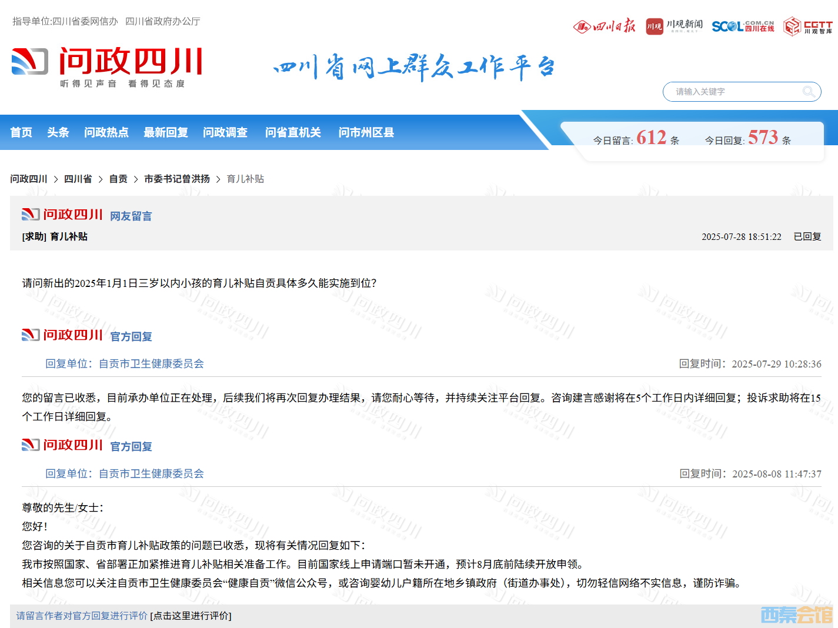The width and height of the screenshot is (838, 628).
Task: Click the 请留言作者对官方回复进行评价 text
Action: point(82,616)
